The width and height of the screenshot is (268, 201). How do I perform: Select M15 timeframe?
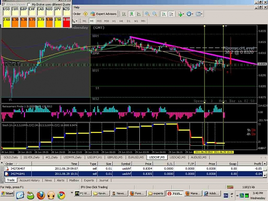[x=99, y=21]
